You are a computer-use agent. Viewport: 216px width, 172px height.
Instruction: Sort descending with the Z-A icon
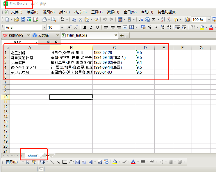(169, 19)
